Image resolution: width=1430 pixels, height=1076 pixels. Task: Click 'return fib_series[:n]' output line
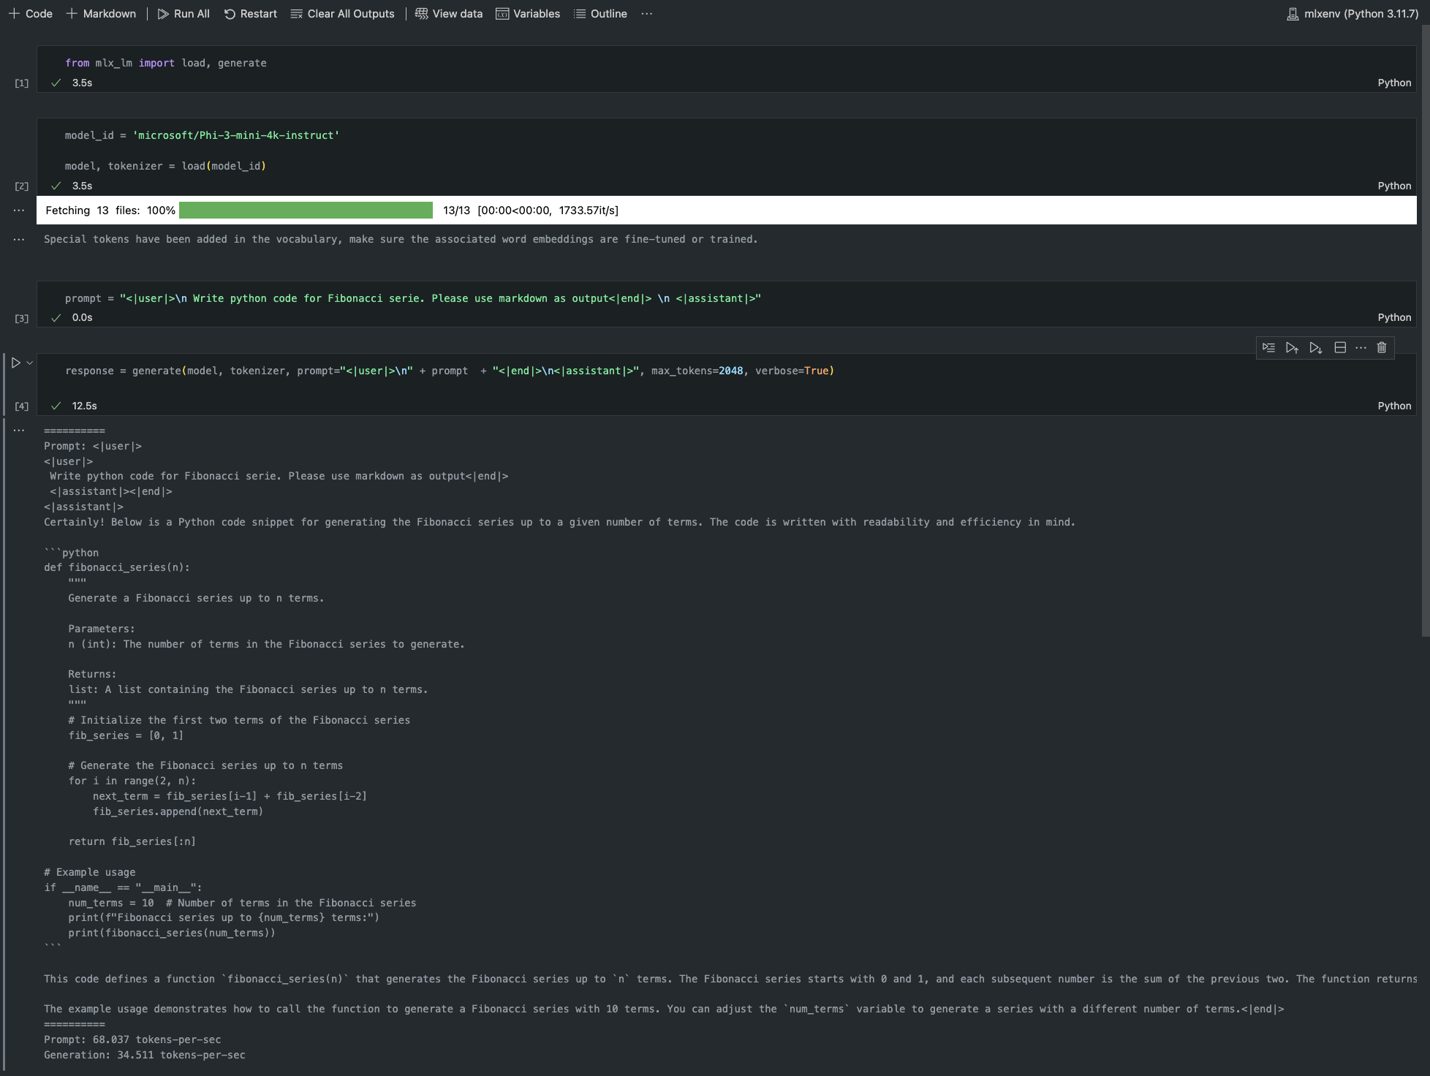132,841
